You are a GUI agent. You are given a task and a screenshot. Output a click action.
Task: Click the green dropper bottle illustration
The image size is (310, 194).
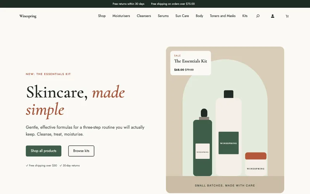tap(202, 142)
